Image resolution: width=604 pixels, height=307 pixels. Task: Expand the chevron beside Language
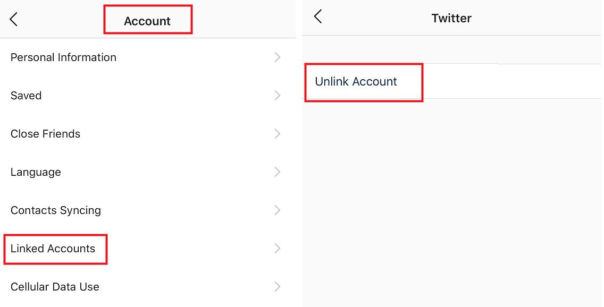[x=277, y=172]
